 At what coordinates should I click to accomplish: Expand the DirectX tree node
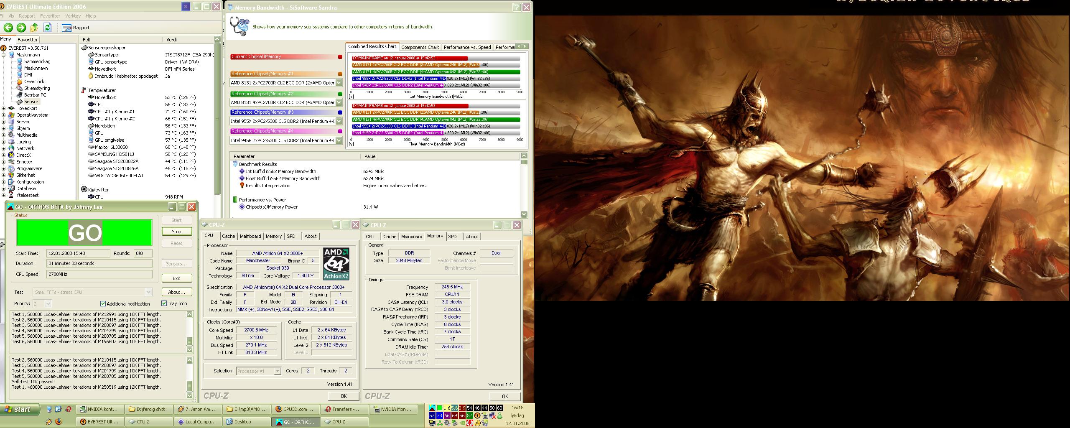(4, 155)
